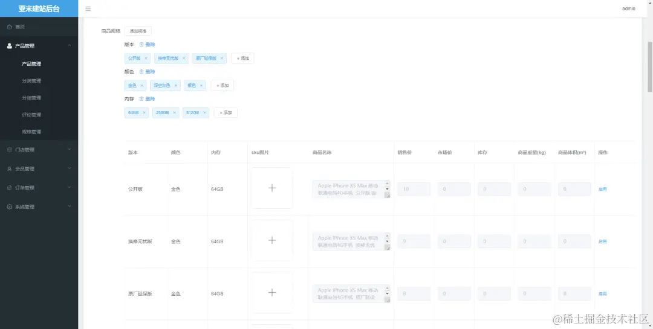Viewport: 653px width, 329px height.
Task: Click the page vertical scrollbar
Action: tap(649, 66)
